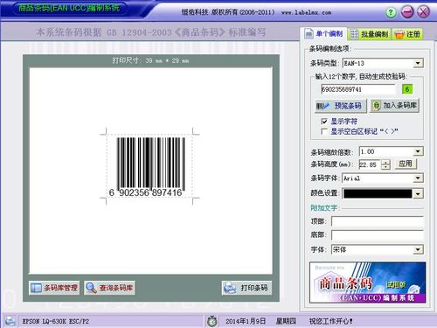The image size is (437, 328).
Task: Click the 应用 button
Action: [x=406, y=164]
